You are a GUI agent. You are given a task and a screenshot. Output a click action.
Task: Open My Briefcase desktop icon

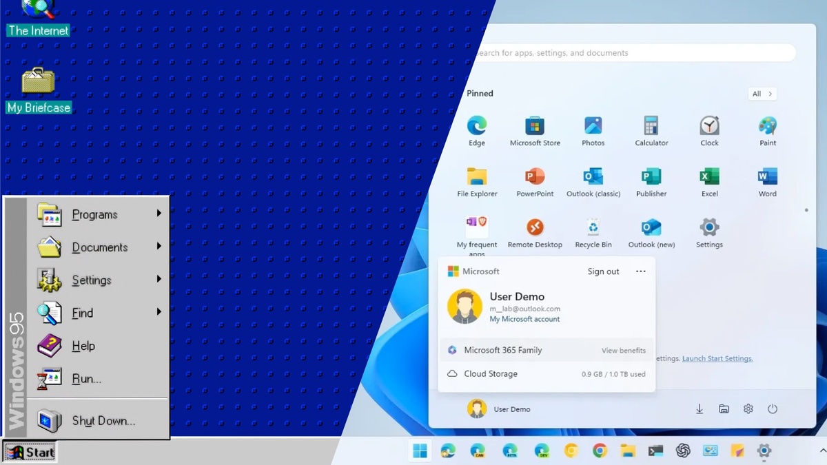39,90
